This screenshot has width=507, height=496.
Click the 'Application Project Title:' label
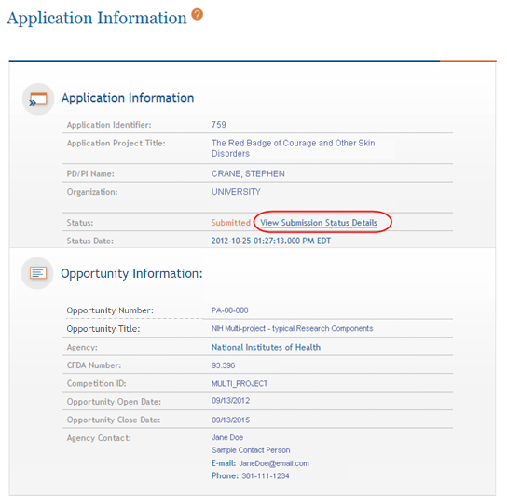pos(116,143)
